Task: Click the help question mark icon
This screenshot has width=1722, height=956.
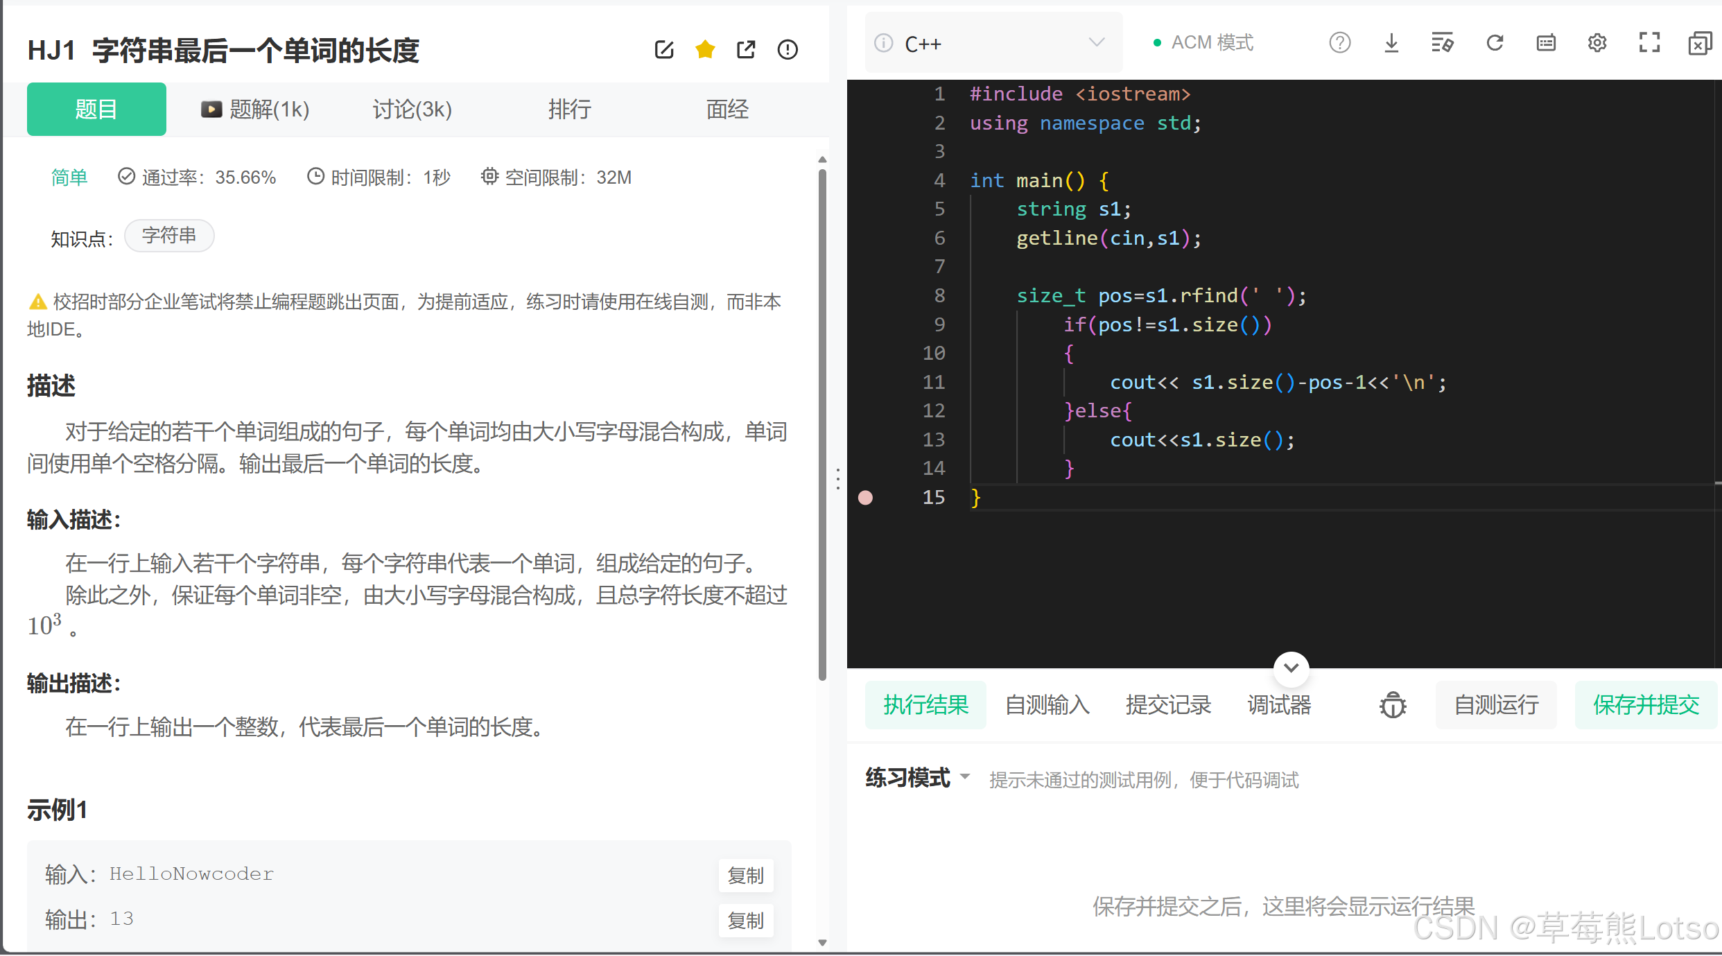Action: click(1339, 43)
